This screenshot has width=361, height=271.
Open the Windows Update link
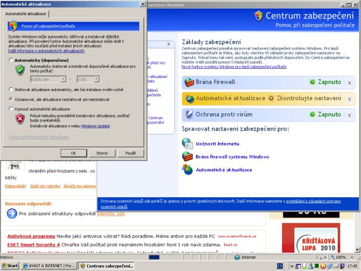pyautogui.click(x=95, y=126)
